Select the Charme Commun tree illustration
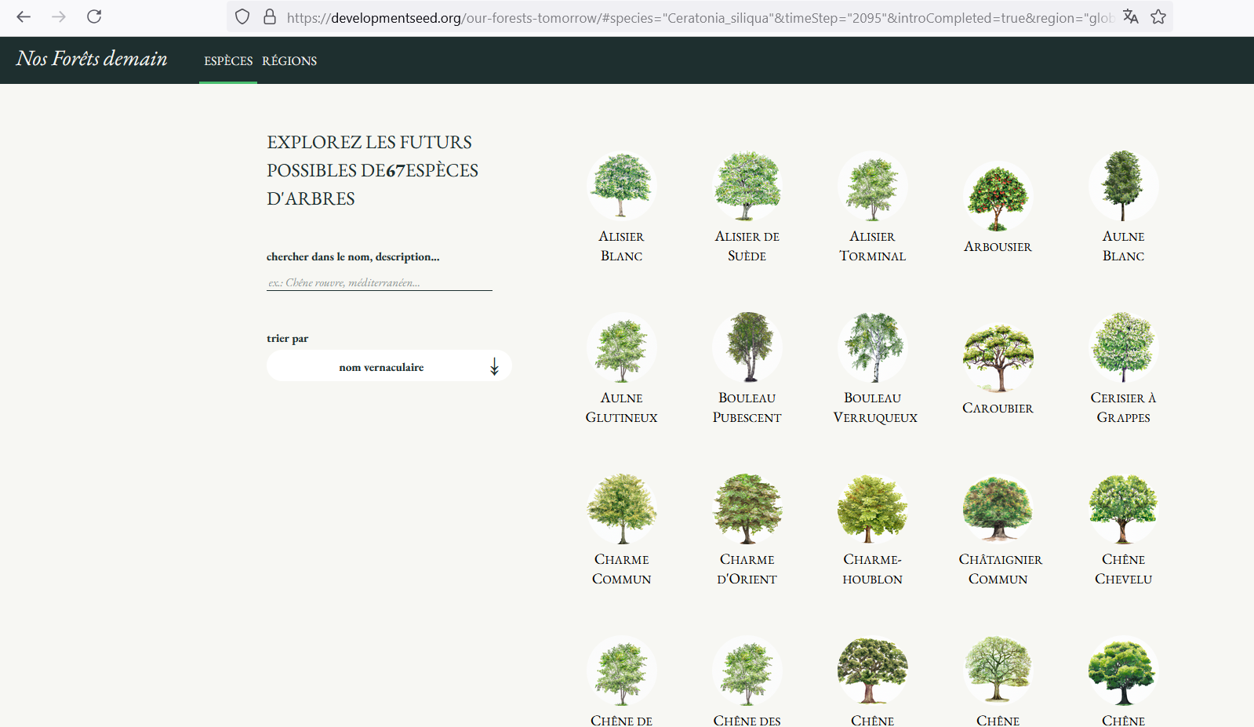This screenshot has height=727, width=1254. click(x=622, y=509)
